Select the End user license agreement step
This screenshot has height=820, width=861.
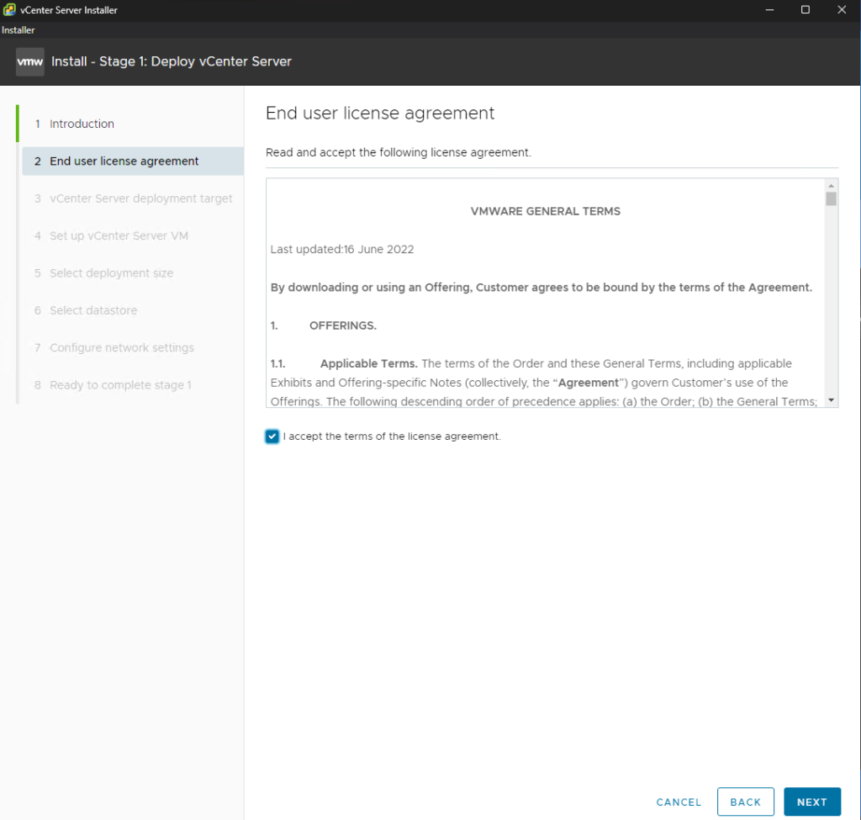(124, 161)
